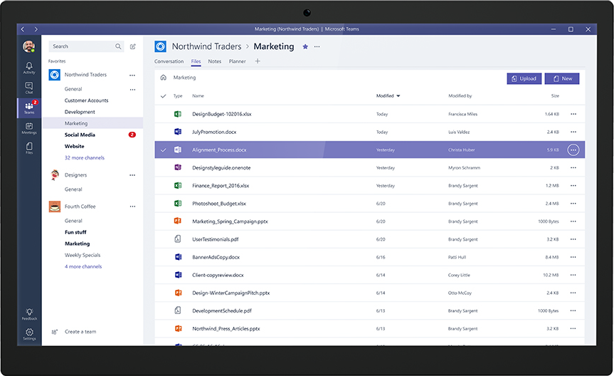614x376 pixels.
Task: Open Files in the left rail
Action: (x=28, y=147)
